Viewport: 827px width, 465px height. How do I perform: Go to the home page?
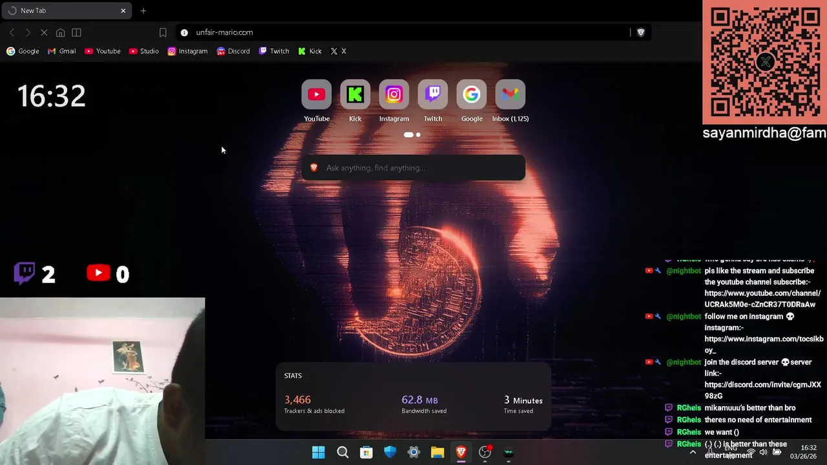click(60, 32)
